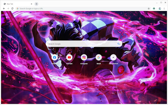This screenshot has width=168, height=105.
Task: Open the Chrome three-dot menu
Action: [164, 8]
